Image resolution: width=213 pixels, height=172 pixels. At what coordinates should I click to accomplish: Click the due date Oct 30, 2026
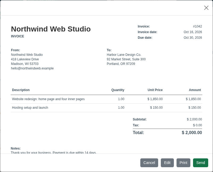pos(193,37)
